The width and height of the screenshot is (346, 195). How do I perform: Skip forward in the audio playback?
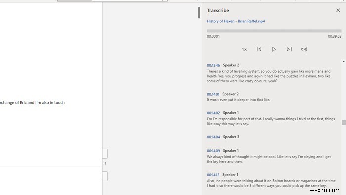coord(289,49)
